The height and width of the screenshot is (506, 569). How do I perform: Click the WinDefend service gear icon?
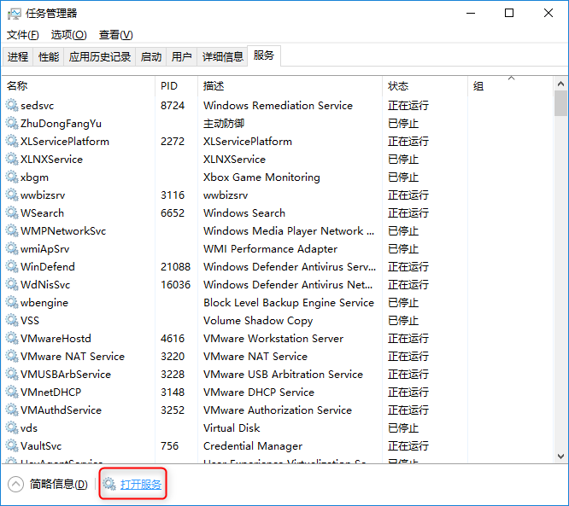[x=12, y=267]
